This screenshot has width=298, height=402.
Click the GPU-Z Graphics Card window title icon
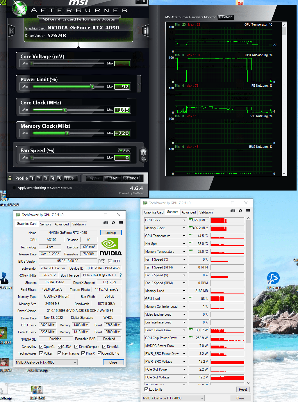(x=18, y=215)
